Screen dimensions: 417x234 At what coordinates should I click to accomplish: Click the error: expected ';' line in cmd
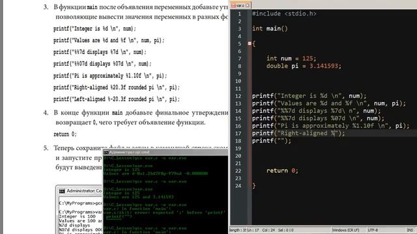[164, 213]
